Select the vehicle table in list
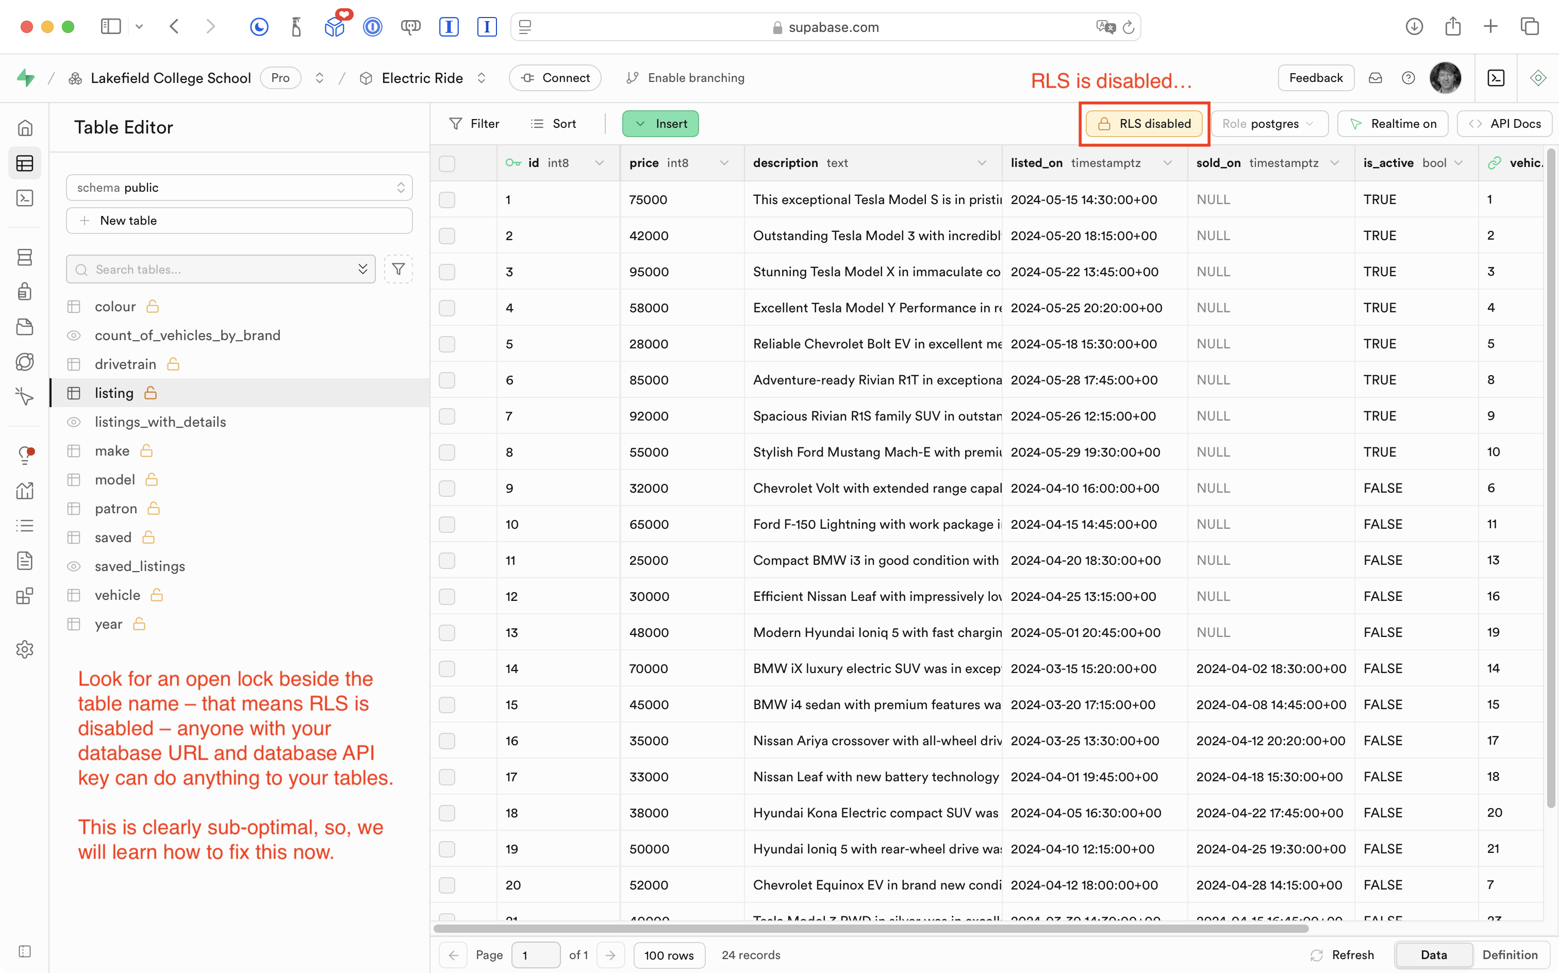 click(x=117, y=595)
